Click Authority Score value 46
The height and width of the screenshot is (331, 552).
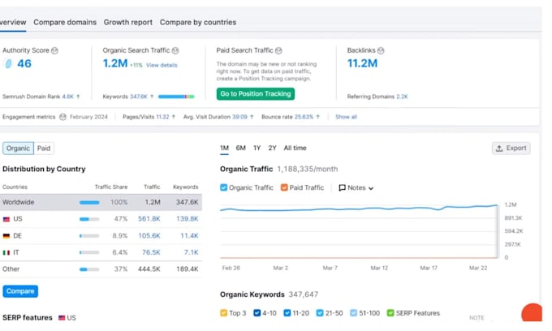coord(24,63)
